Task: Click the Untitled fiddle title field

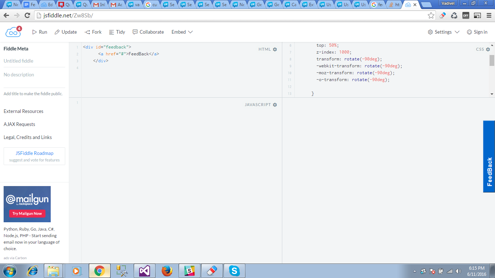Action: point(18,61)
